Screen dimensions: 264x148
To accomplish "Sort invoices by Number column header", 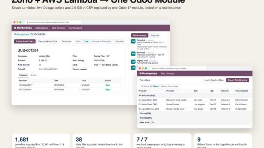I will pyautogui.click(x=23, y=80).
